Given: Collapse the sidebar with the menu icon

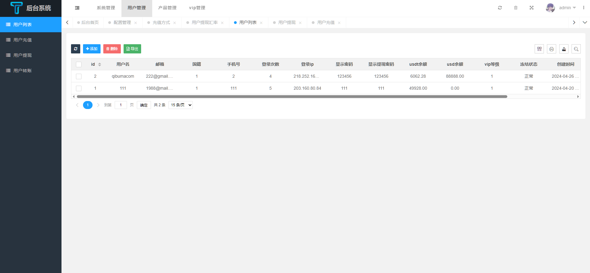Looking at the screenshot, I should (x=77, y=8).
